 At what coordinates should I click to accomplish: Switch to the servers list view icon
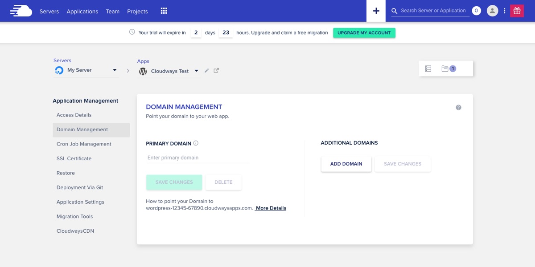(x=428, y=69)
